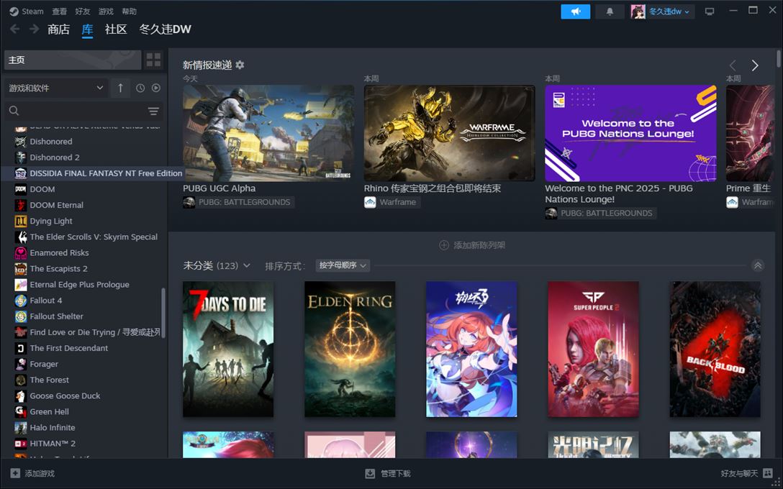Click the Add Game plus icon
The width and height of the screenshot is (783, 489).
pos(16,473)
